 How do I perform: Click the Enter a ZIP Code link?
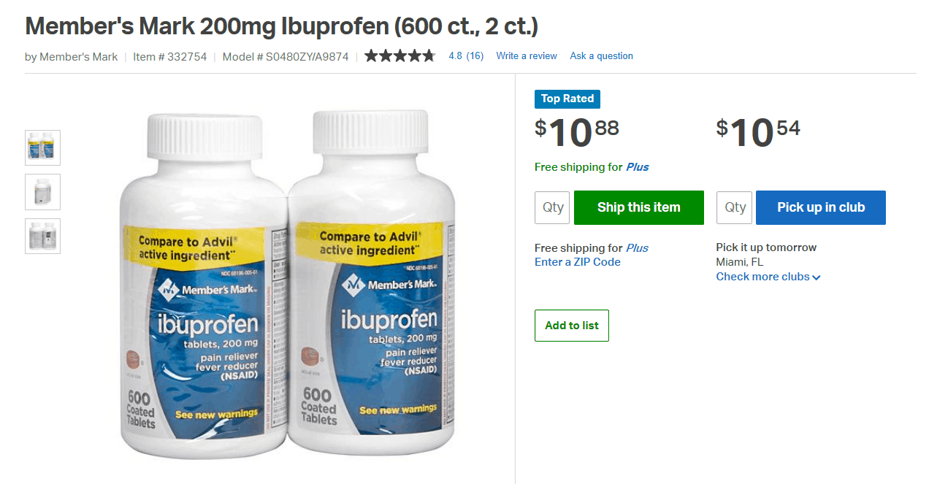pyautogui.click(x=578, y=262)
